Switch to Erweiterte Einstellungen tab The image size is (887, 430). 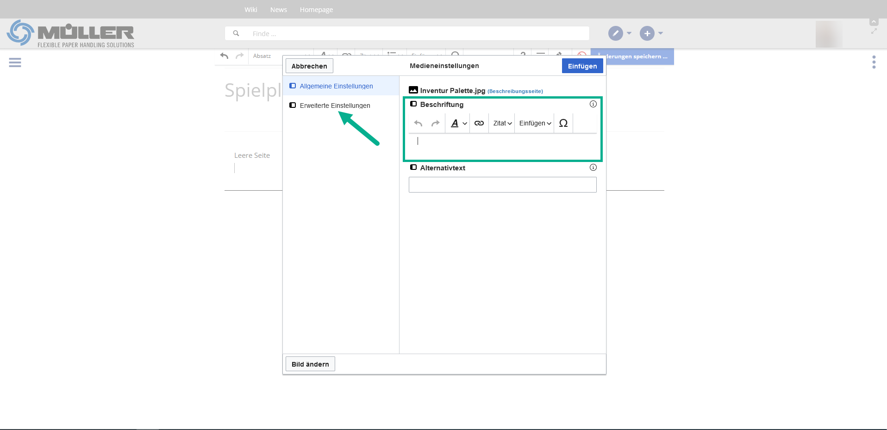[335, 106]
